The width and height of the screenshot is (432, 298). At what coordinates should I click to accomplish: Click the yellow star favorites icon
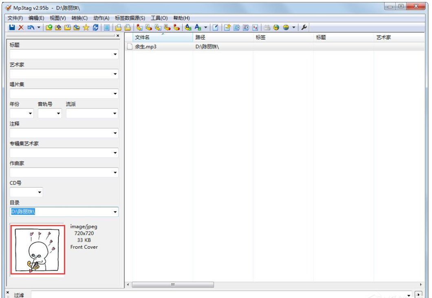point(86,27)
